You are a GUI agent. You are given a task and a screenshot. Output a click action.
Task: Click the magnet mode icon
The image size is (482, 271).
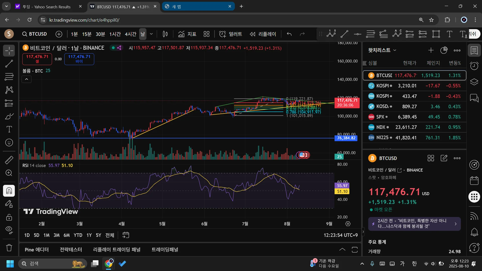click(9, 191)
